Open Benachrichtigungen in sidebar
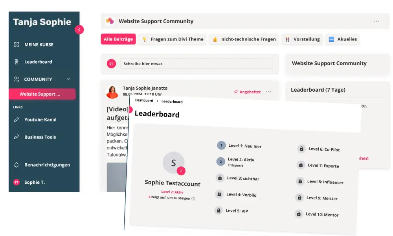393x236 pixels. click(x=47, y=165)
